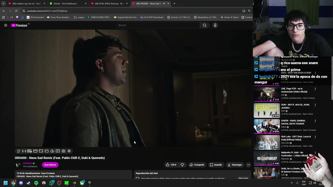
Task: Open the tab search dropdown arrow
Action: 3,4
